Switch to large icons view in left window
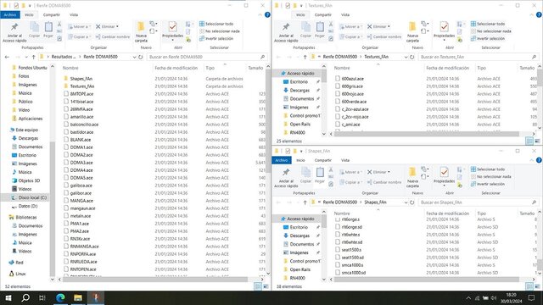 pos(266,286)
